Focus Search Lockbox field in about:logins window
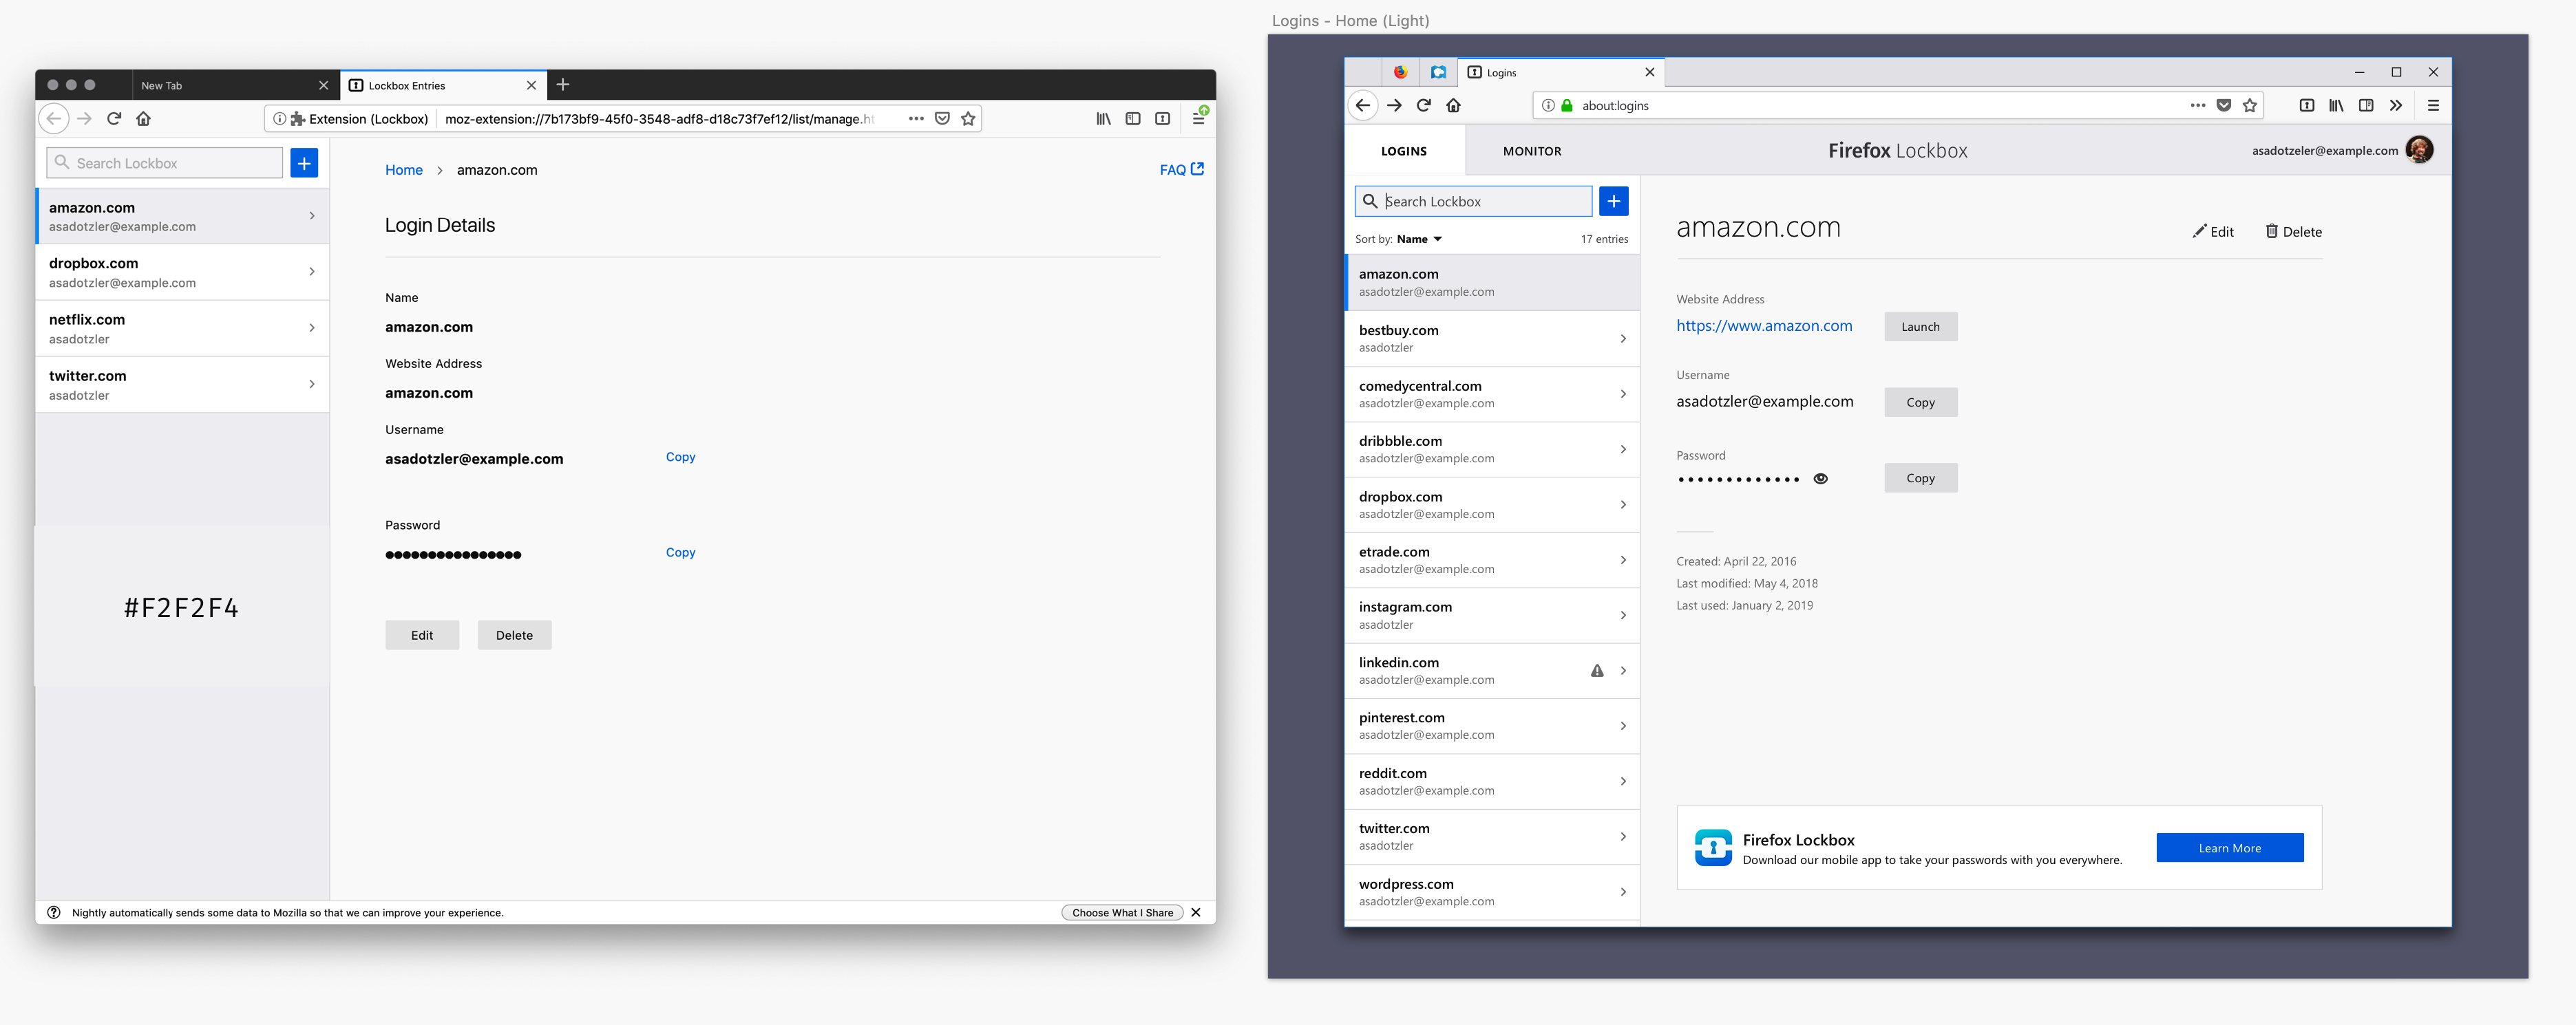 pos(1473,201)
